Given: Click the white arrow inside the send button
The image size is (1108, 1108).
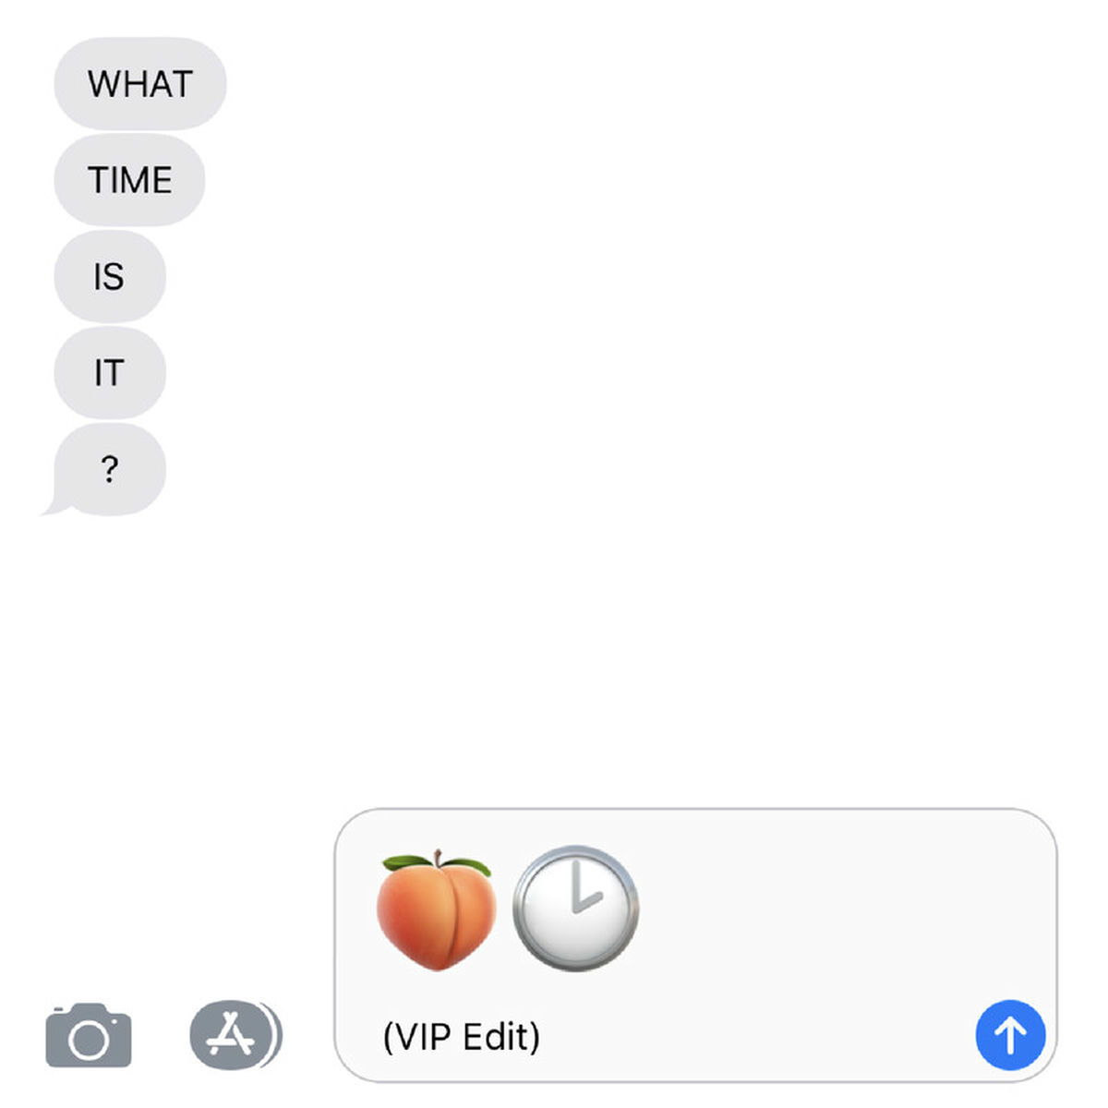Looking at the screenshot, I should coord(1010,1036).
